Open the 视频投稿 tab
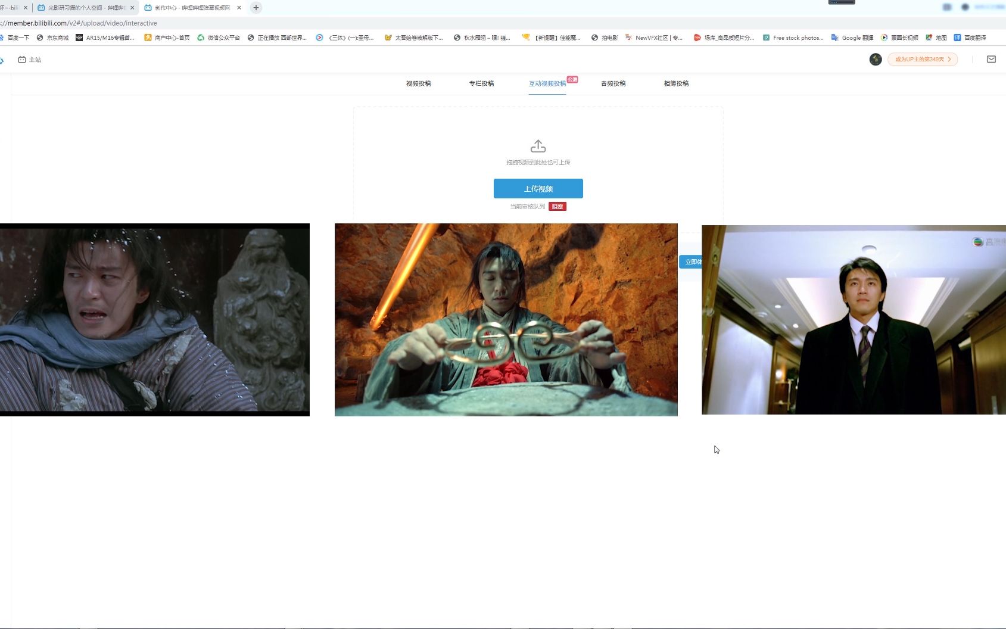Viewport: 1006px width, 629px height. point(418,83)
